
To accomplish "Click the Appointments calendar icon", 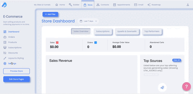I will click(x=114, y=5).
